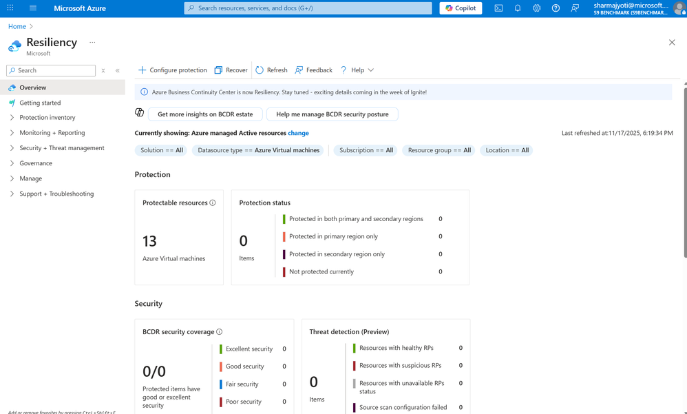Expand the Support + Troubleshooting chevron
Screen dimensions: 687x414
pyautogui.click(x=12, y=194)
